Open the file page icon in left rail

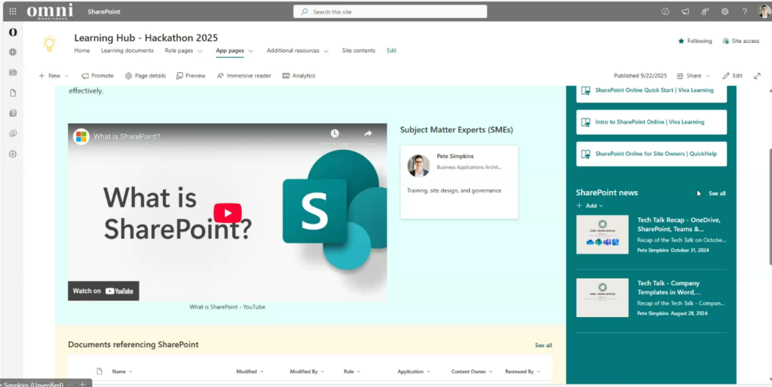(x=13, y=93)
